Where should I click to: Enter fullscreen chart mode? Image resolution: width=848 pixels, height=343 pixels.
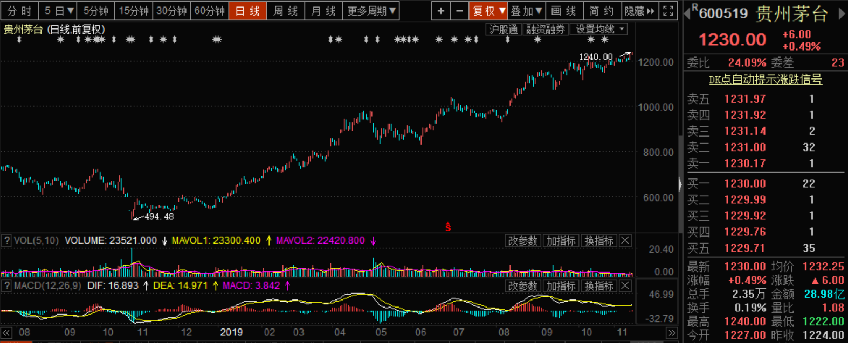(x=668, y=11)
